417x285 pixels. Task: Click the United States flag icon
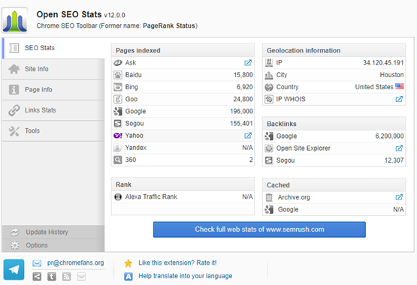point(400,86)
